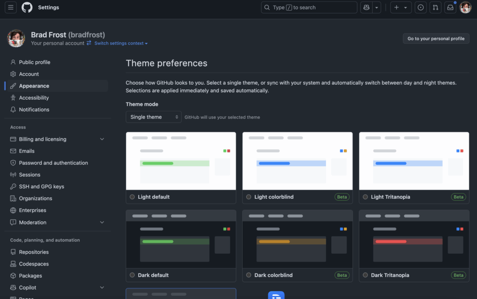Select the Dark Tritanopia theme

coord(365,275)
